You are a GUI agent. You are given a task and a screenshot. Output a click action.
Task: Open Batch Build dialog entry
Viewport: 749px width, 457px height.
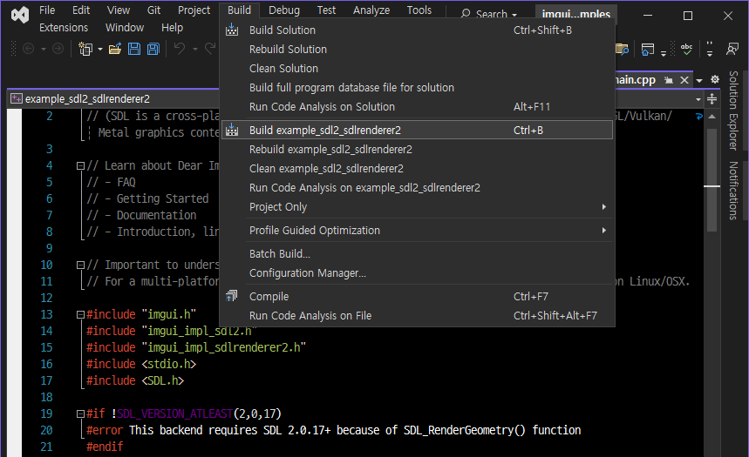417,254
